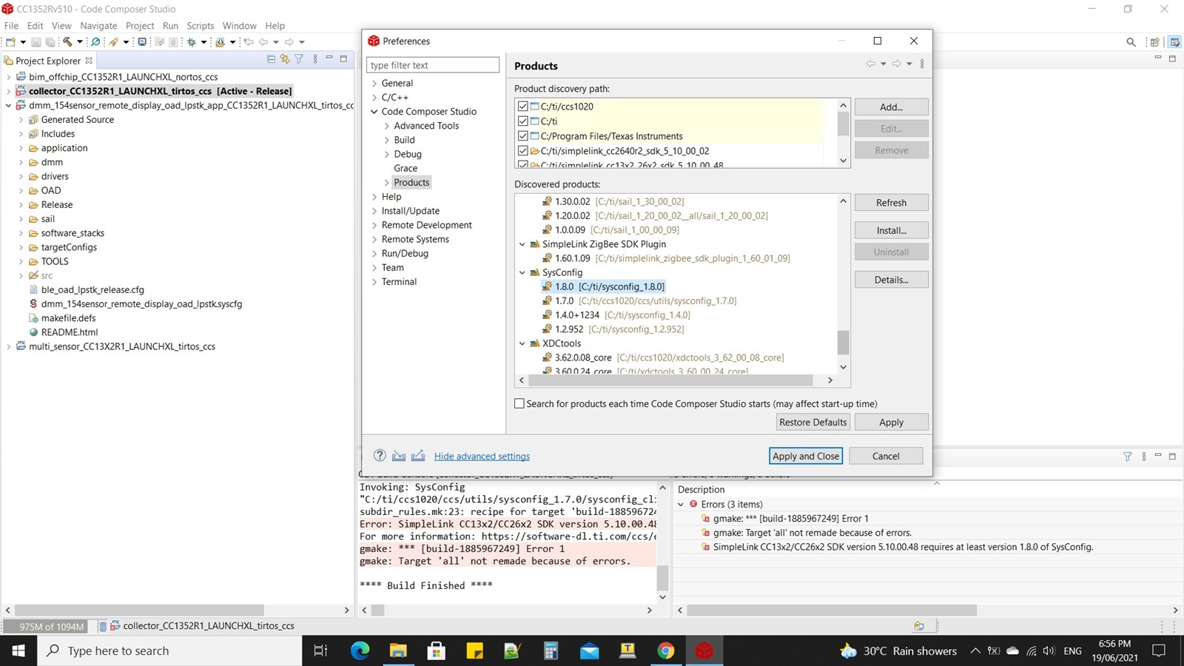The width and height of the screenshot is (1184, 666).
Task: Click the Cancel button in Preferences
Action: tap(886, 456)
